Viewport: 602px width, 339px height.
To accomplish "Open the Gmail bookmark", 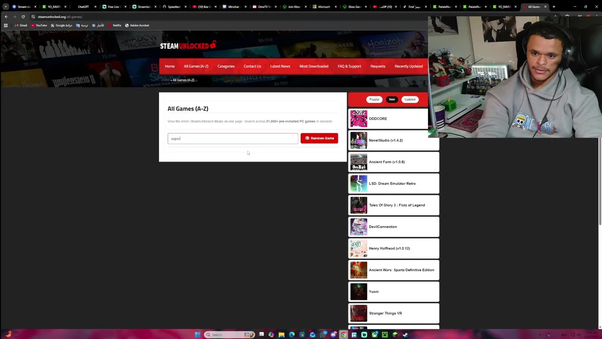I will [x=21, y=25].
